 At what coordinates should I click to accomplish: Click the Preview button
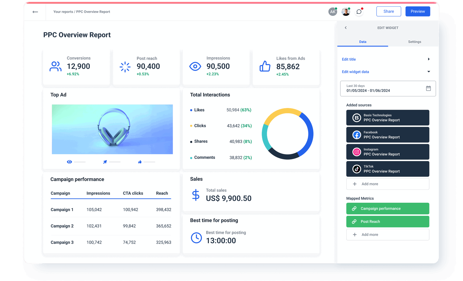point(418,11)
